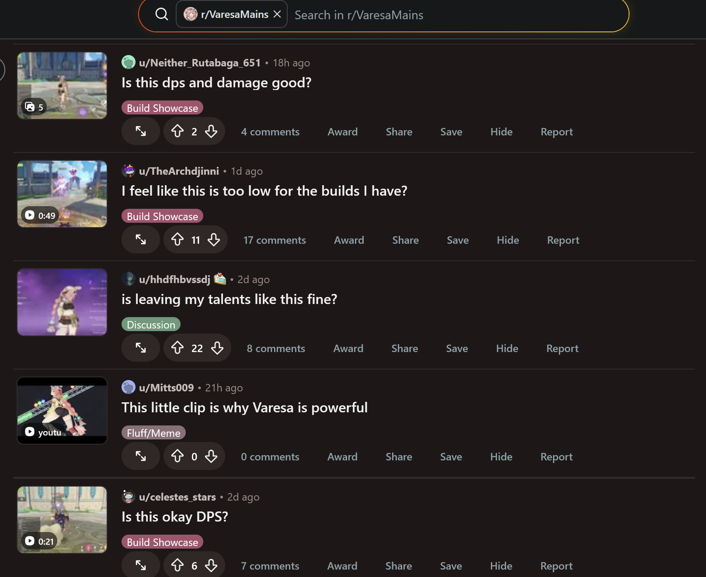Select the Fluff/Meme flair tag
This screenshot has height=577, width=706.
tap(153, 433)
